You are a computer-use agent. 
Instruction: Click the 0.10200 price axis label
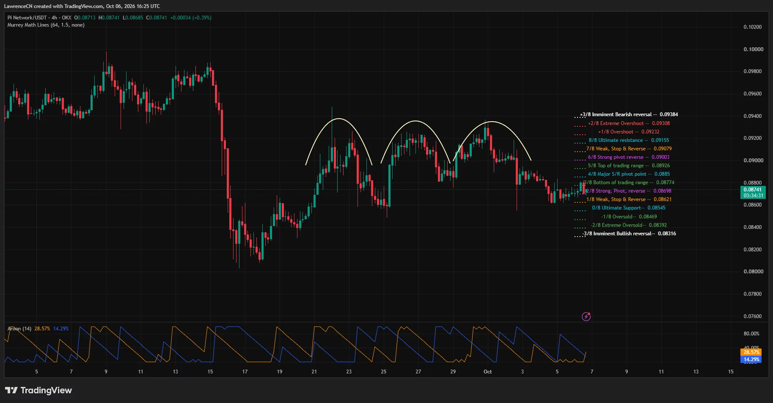[x=753, y=27]
